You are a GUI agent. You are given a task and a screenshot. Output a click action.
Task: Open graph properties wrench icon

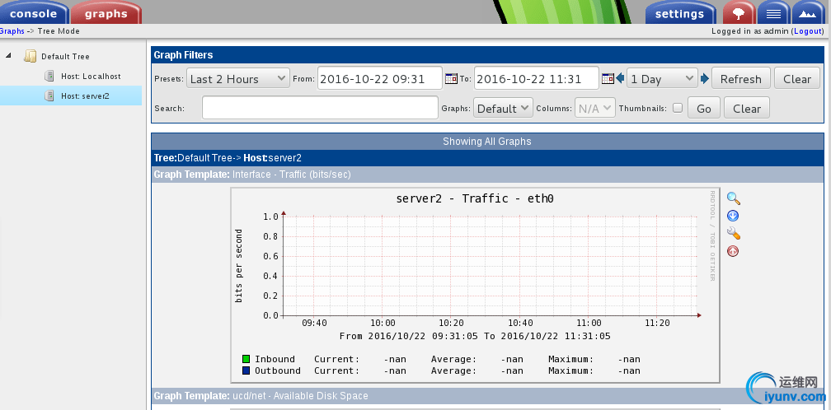(x=734, y=233)
